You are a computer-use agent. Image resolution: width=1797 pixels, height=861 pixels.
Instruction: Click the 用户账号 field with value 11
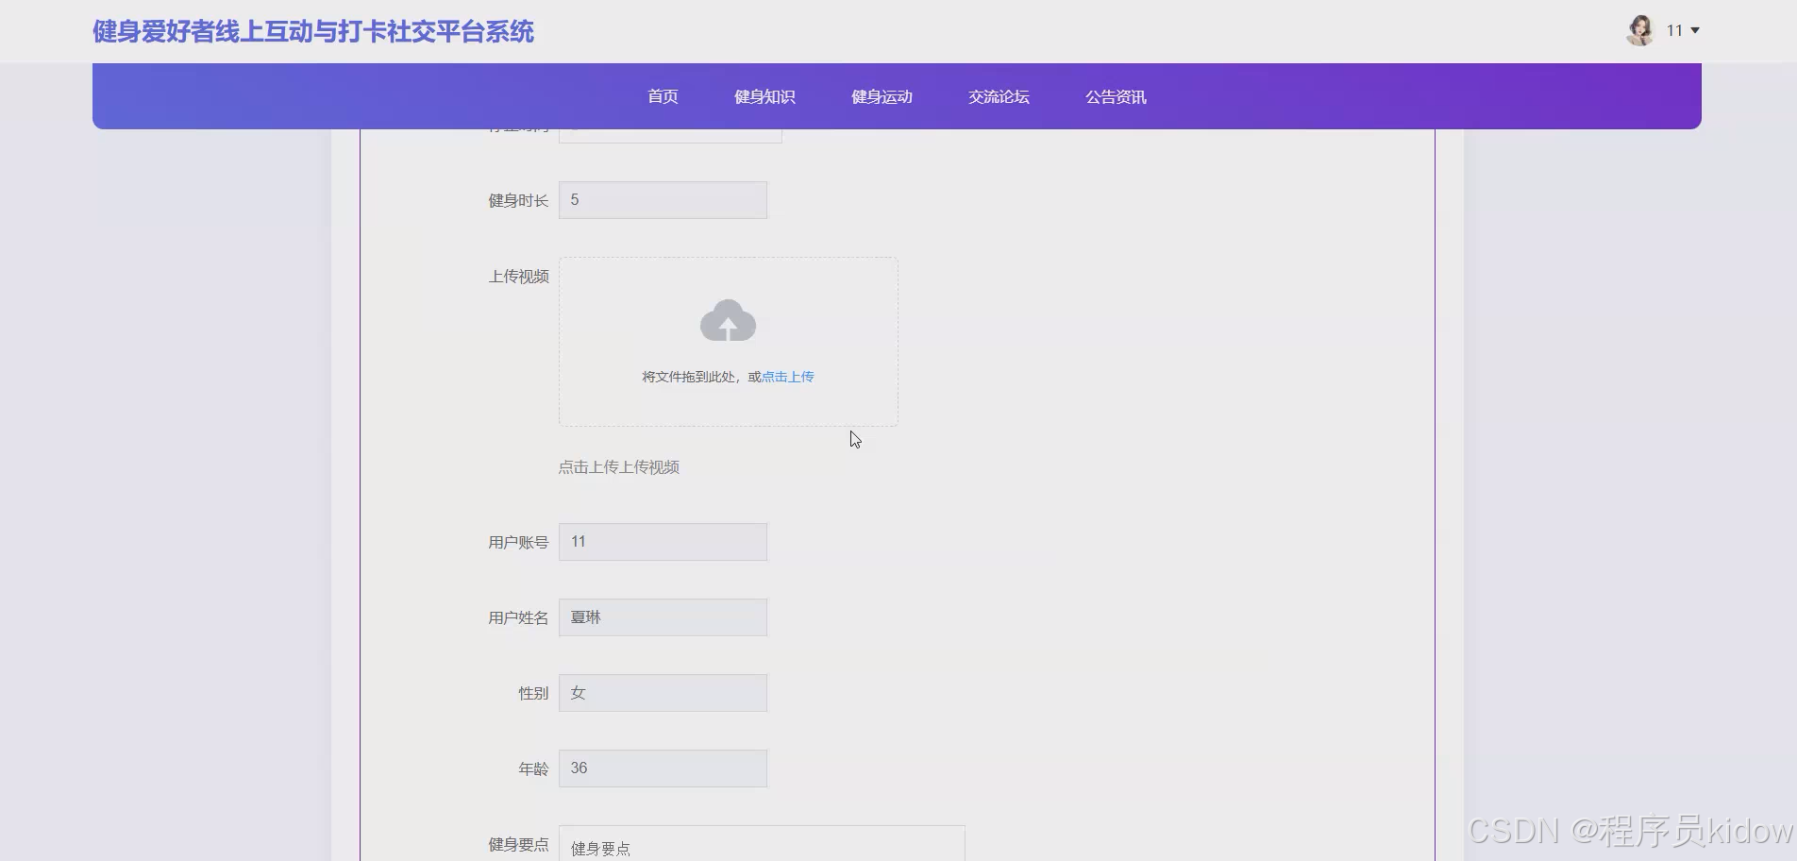click(663, 541)
